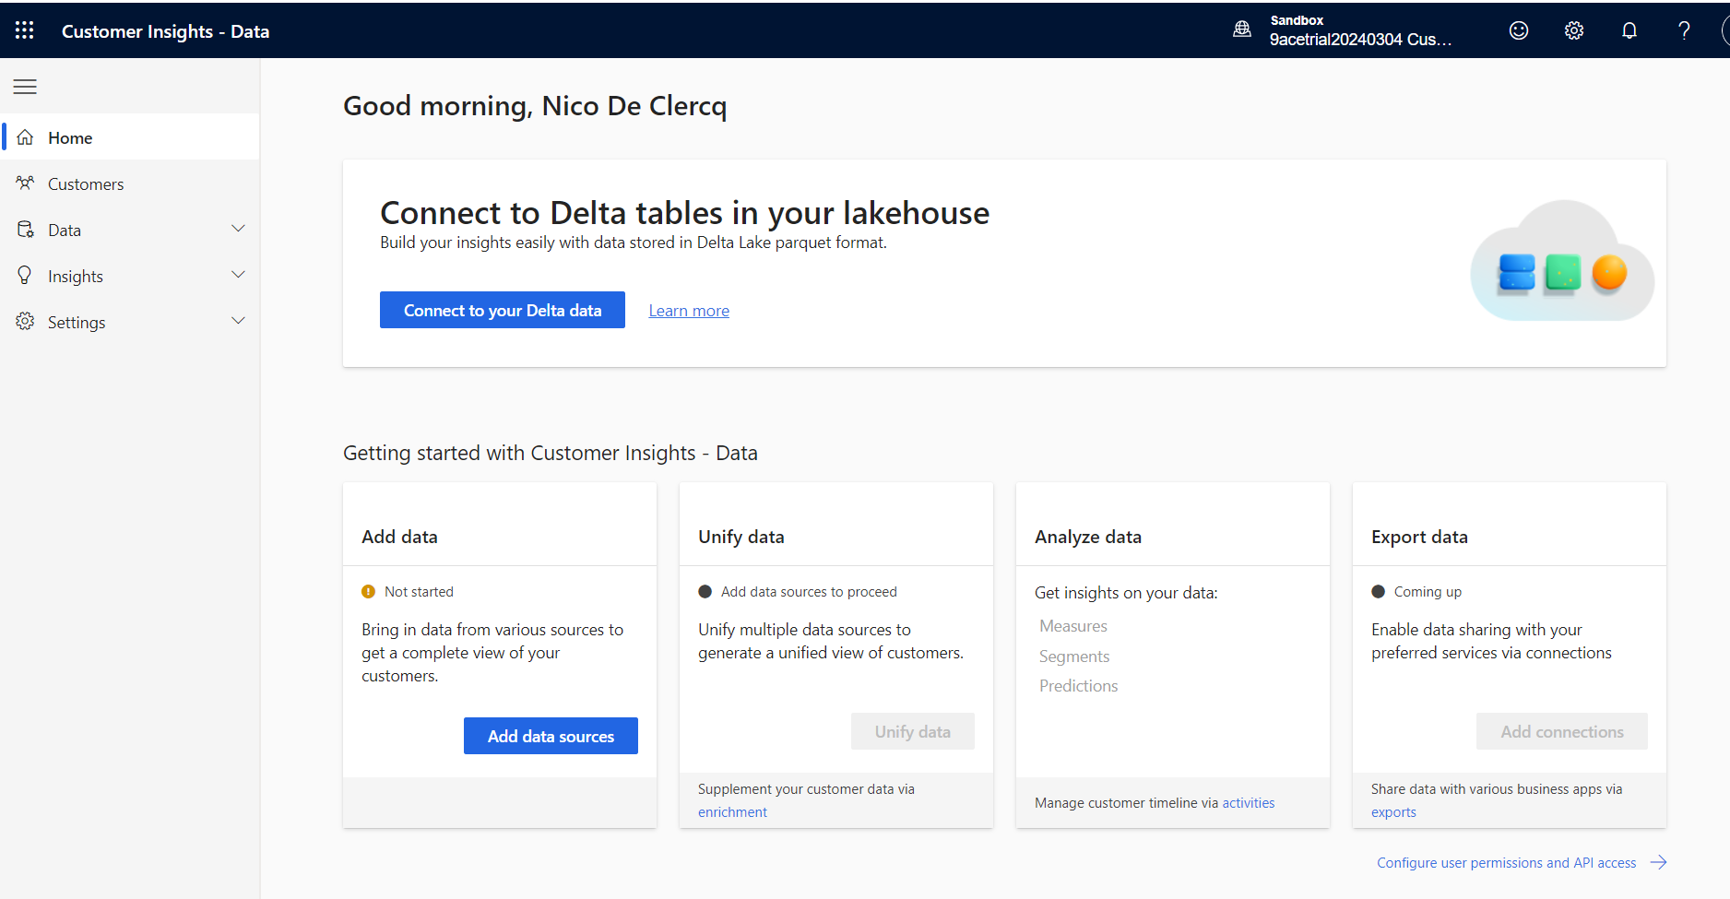Click the Export data card heading

[x=1419, y=537]
